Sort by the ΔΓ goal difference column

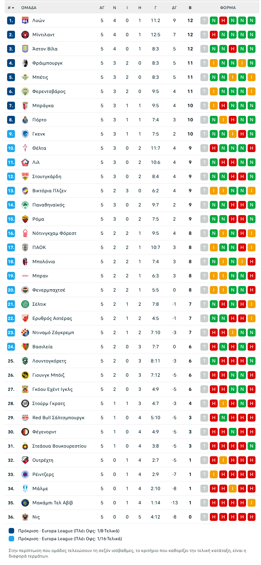pos(174,7)
